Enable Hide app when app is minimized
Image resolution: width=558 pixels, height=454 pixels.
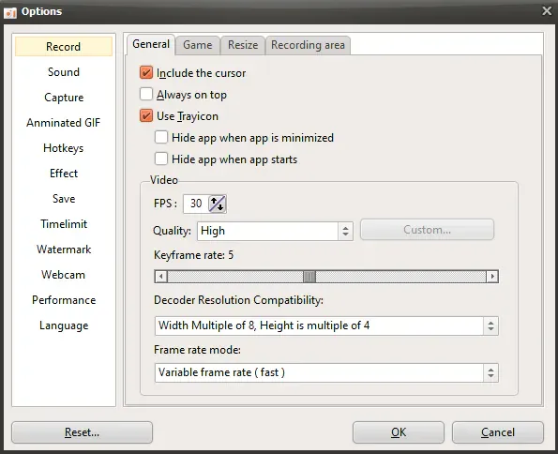pyautogui.click(x=161, y=137)
